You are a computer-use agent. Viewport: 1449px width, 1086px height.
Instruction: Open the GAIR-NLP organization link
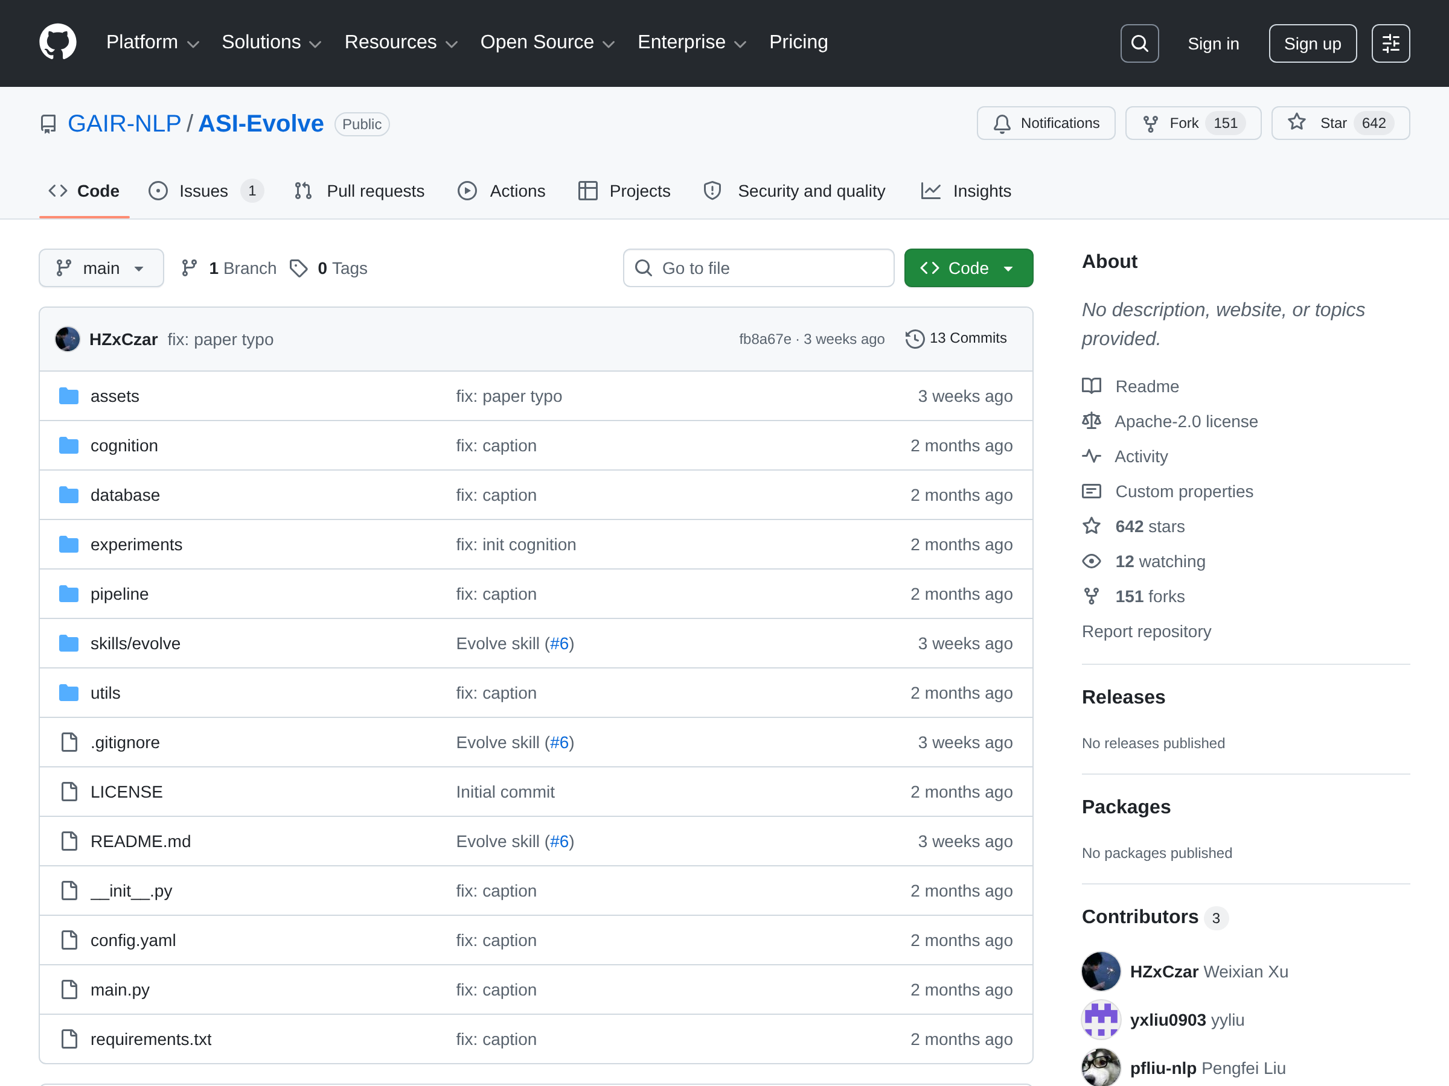(124, 124)
